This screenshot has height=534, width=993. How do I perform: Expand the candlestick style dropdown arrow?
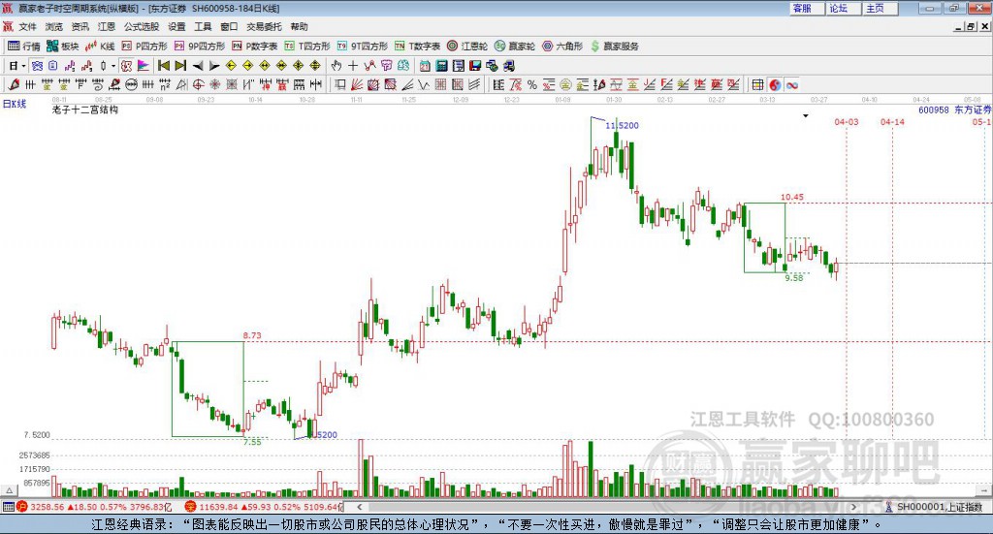(x=113, y=66)
